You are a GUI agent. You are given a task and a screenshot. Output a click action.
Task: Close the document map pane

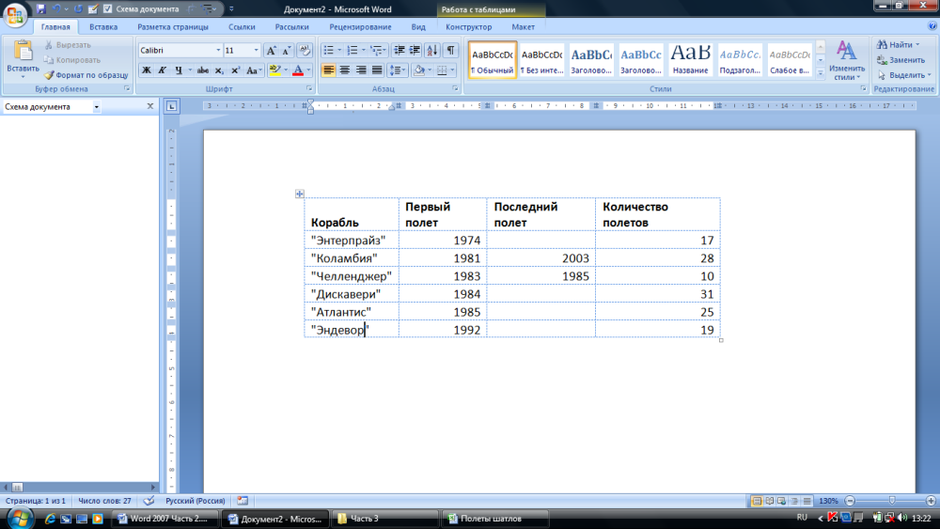pyautogui.click(x=149, y=106)
